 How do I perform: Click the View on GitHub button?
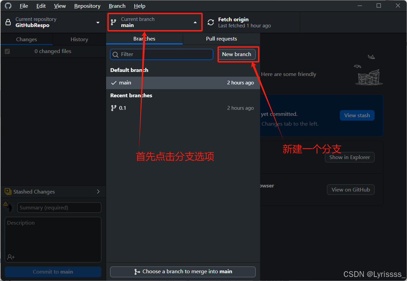click(x=351, y=189)
